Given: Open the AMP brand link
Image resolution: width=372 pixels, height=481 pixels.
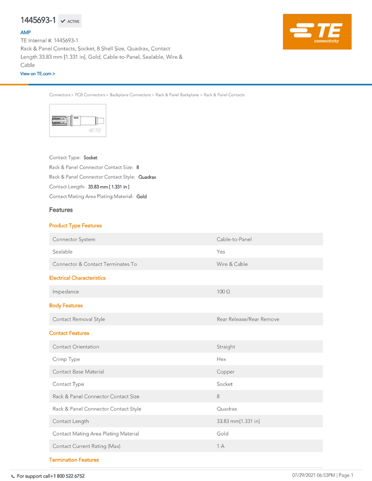Looking at the screenshot, I should [x=25, y=32].
